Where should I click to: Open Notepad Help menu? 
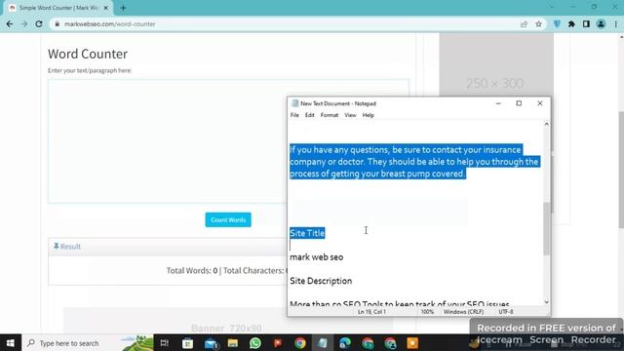(369, 115)
